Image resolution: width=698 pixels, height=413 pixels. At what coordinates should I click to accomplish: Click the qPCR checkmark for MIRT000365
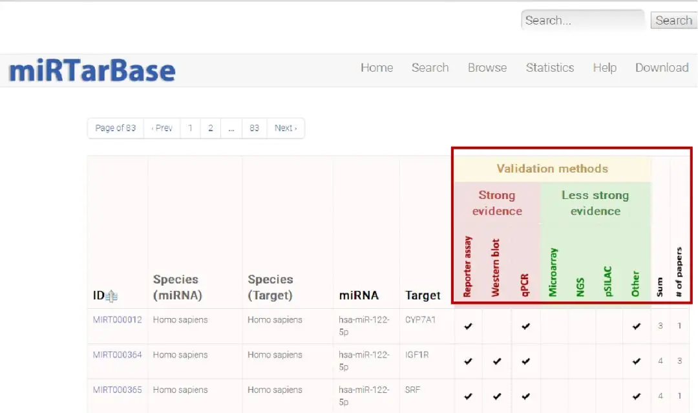pyautogui.click(x=525, y=396)
